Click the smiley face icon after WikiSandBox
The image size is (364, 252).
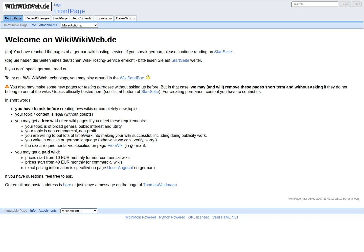pos(148,77)
